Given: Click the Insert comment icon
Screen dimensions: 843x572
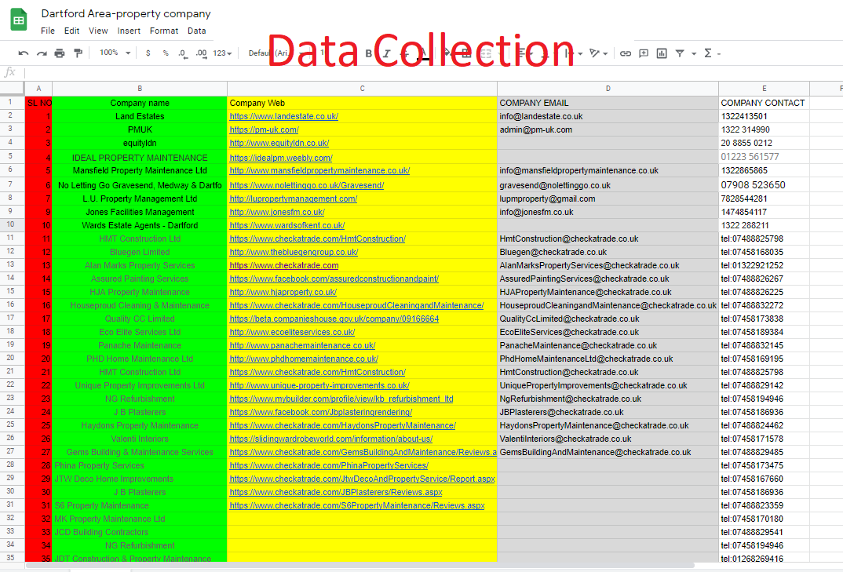Looking at the screenshot, I should pyautogui.click(x=644, y=53).
